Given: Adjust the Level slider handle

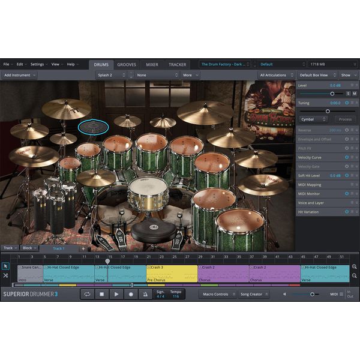Looking at the screenshot, I should (x=332, y=94).
